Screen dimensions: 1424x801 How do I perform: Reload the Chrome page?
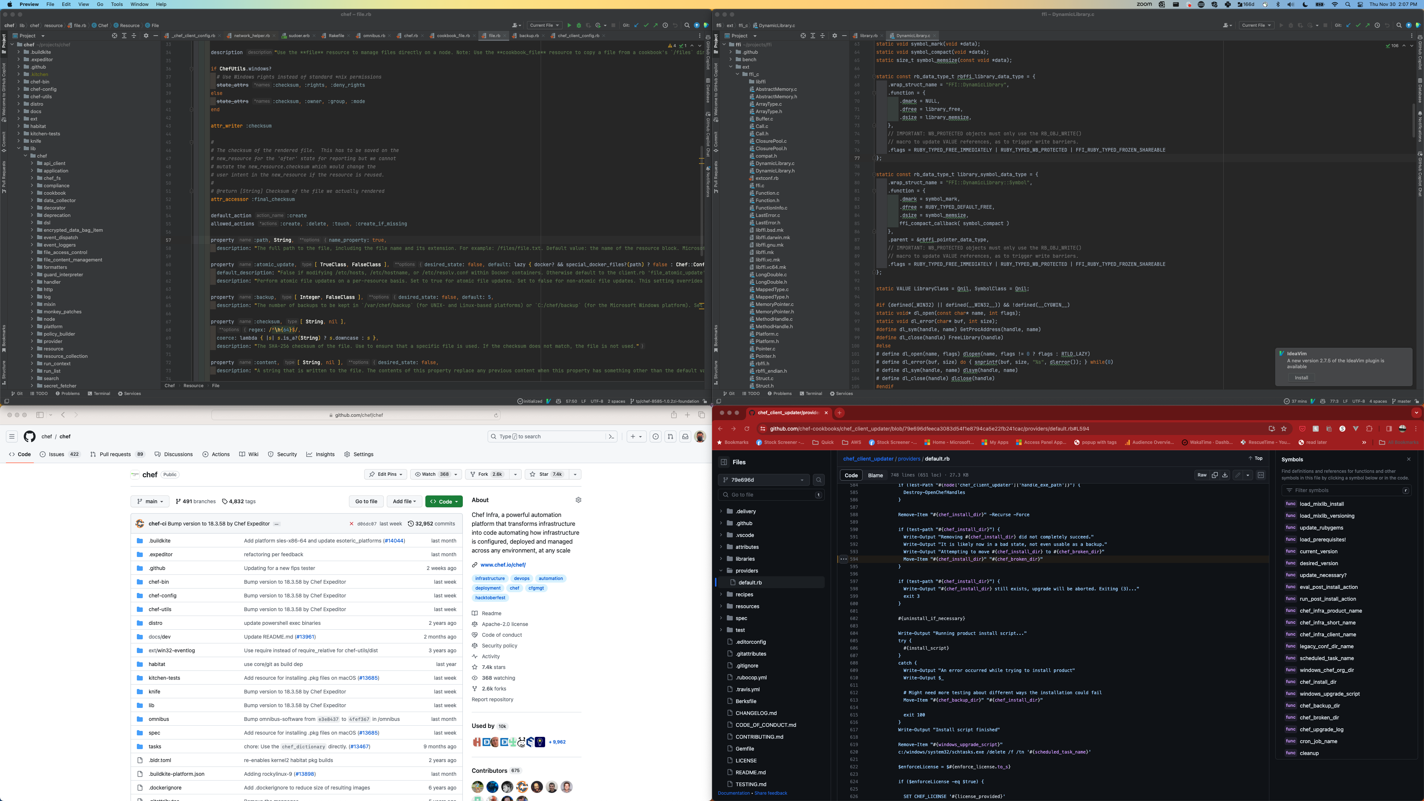tap(747, 428)
